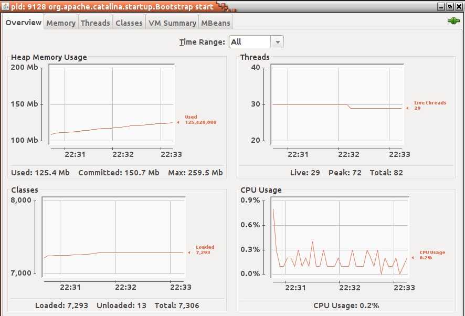The height and width of the screenshot is (316, 465).
Task: Open the Threads tab
Action: [x=95, y=23]
